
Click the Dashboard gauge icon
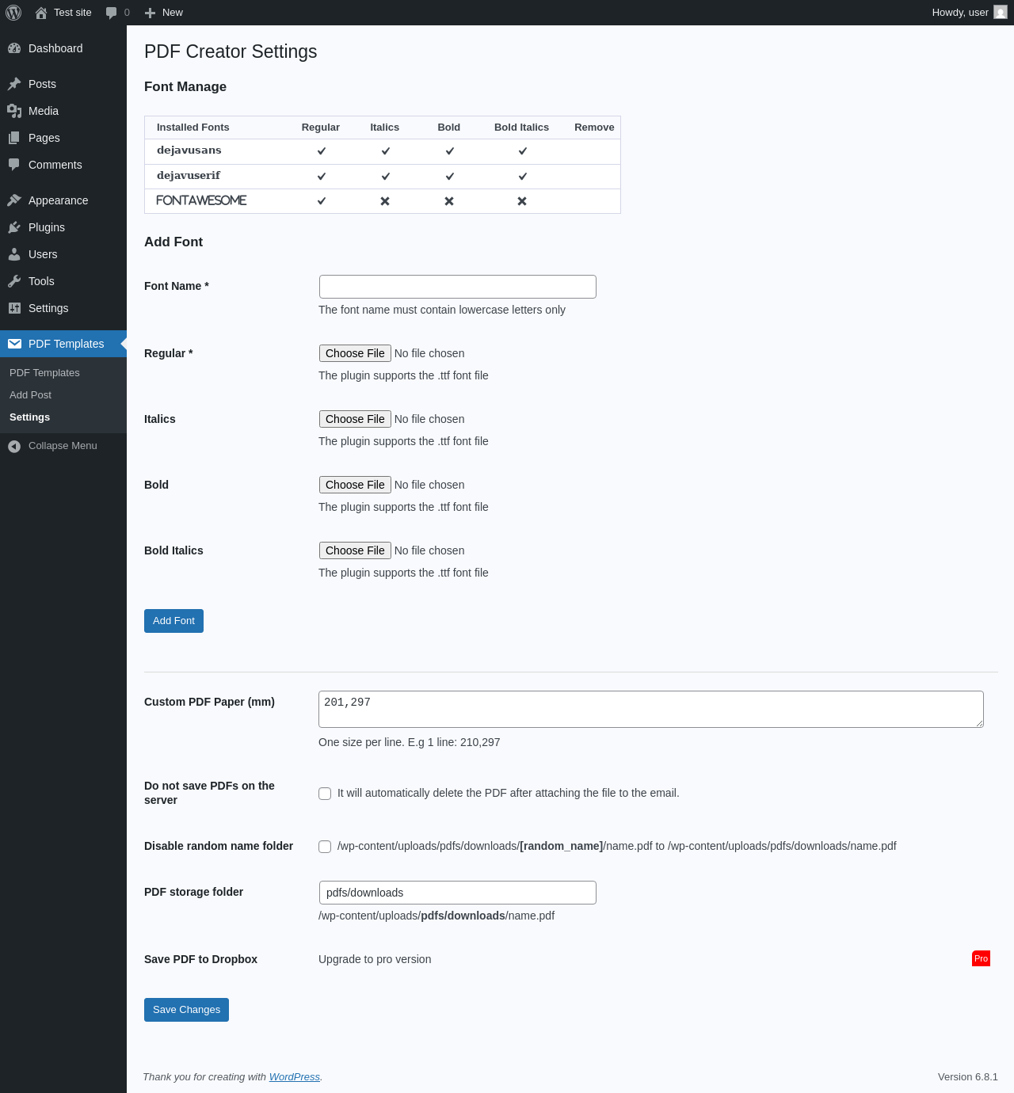tap(14, 48)
